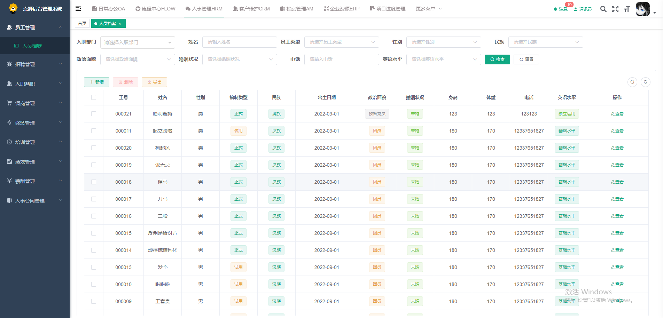Focus the 电话 input field
The height and width of the screenshot is (318, 663).
pos(342,59)
